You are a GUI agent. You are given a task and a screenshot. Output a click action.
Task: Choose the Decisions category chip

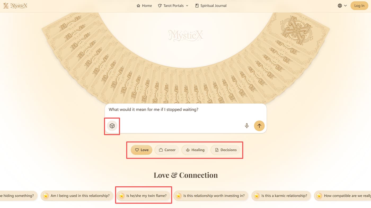coord(226,150)
